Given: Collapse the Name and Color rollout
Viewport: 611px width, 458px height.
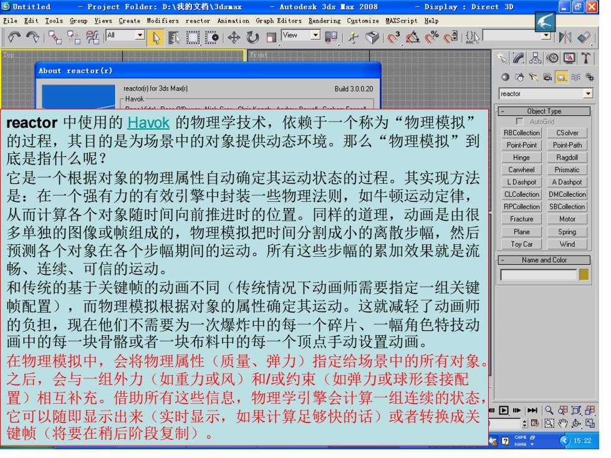Looking at the screenshot, I should click(x=544, y=260).
